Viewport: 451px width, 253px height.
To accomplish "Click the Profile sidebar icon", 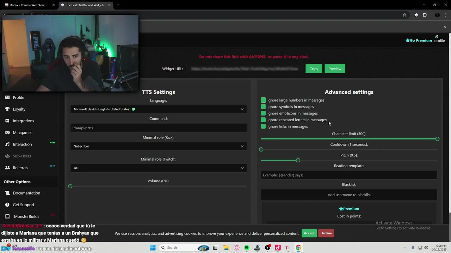I will [x=7, y=97].
